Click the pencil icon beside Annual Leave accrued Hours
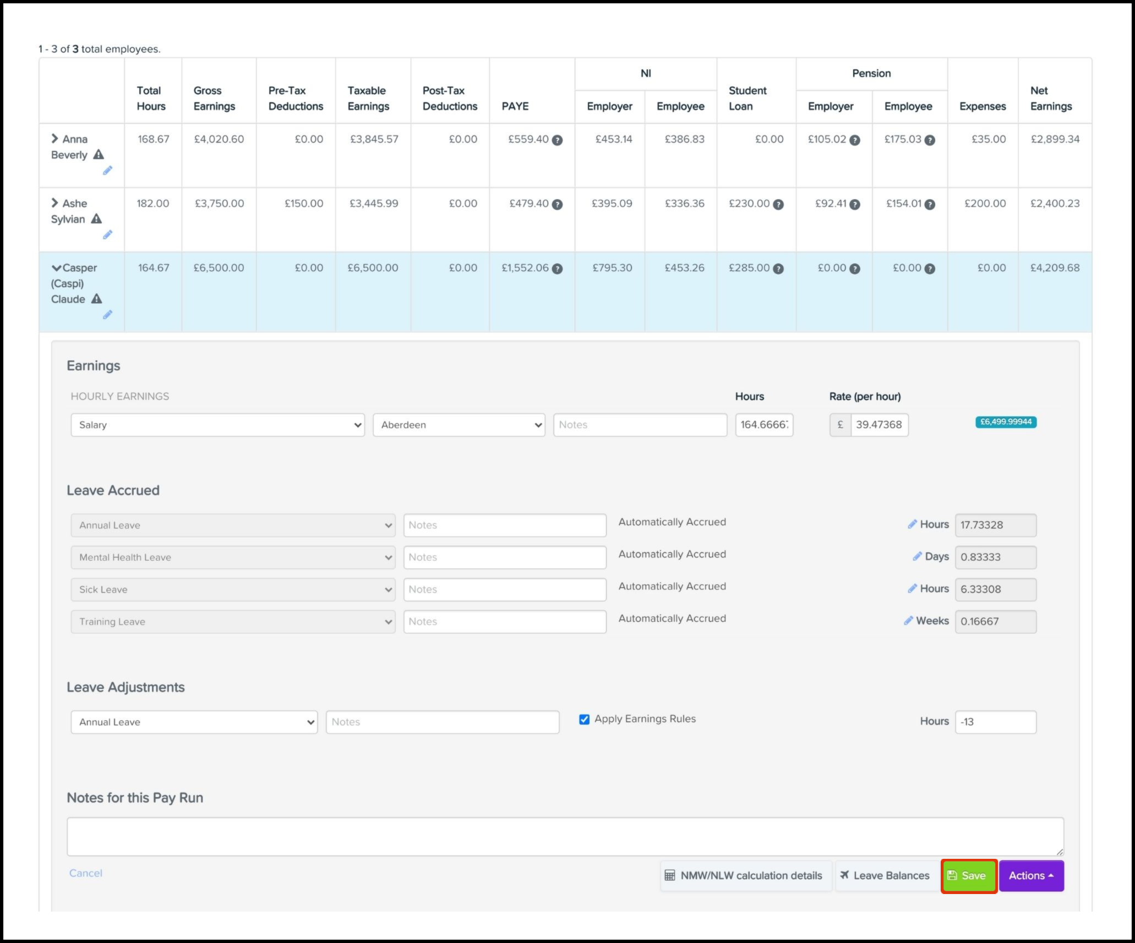The image size is (1135, 943). (x=912, y=524)
